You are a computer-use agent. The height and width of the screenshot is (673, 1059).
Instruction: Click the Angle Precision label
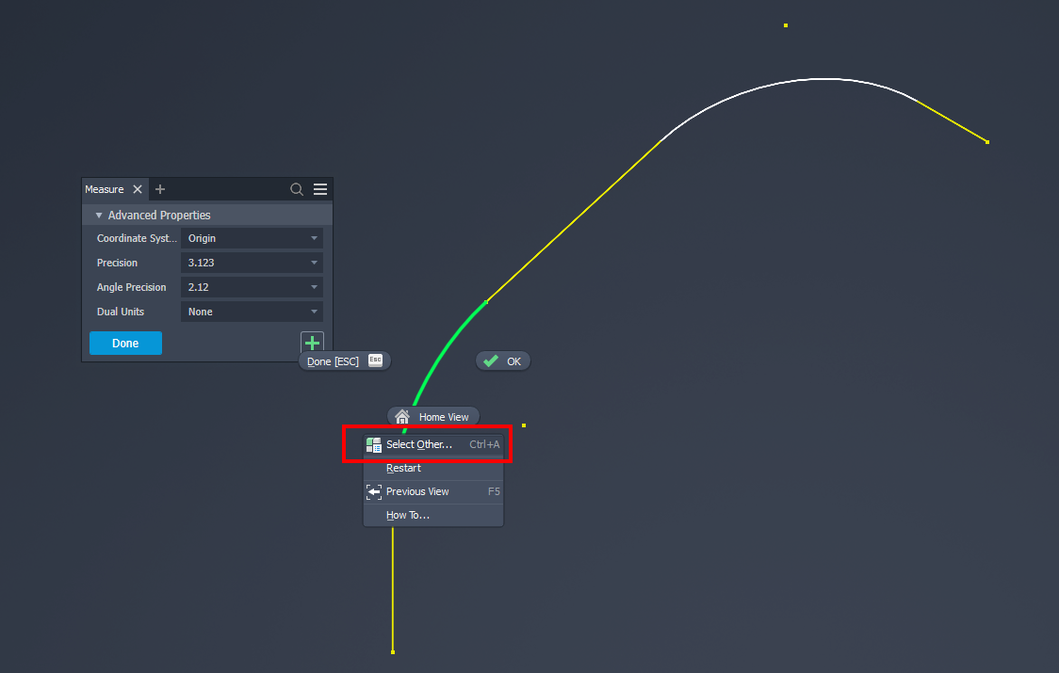point(132,287)
